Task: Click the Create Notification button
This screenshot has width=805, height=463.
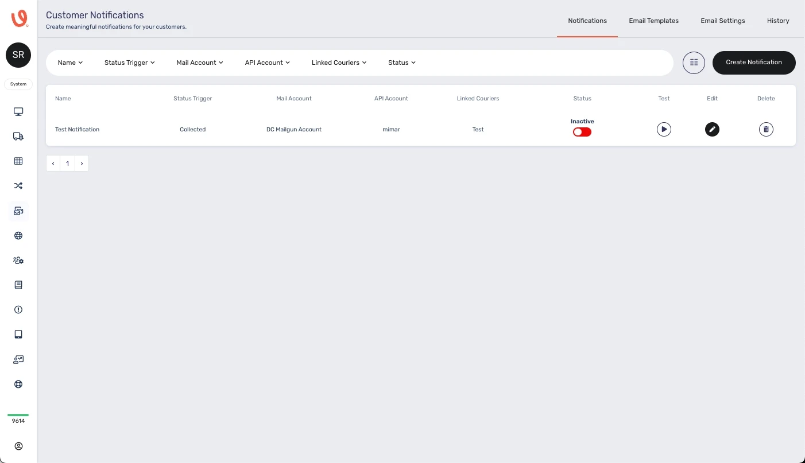Action: click(753, 63)
